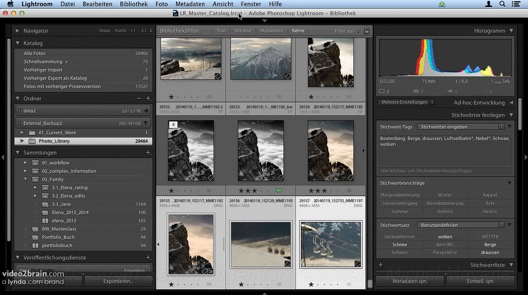Open Spotlight search in menu bar
The image size is (528, 295).
tap(502, 4)
